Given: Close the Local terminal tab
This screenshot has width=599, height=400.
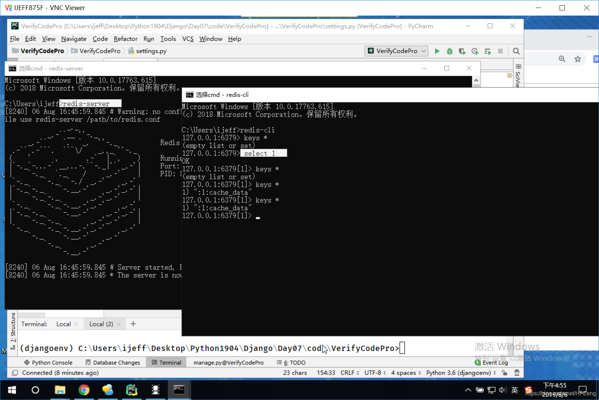Looking at the screenshot, I should 76,324.
